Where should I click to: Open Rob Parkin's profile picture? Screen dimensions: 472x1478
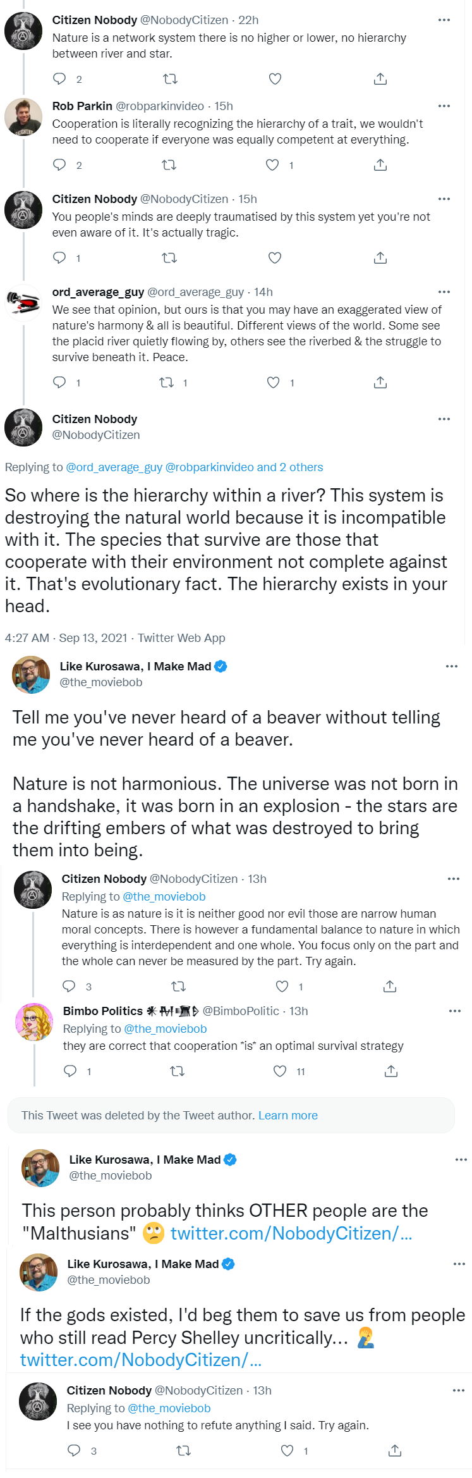click(23, 117)
